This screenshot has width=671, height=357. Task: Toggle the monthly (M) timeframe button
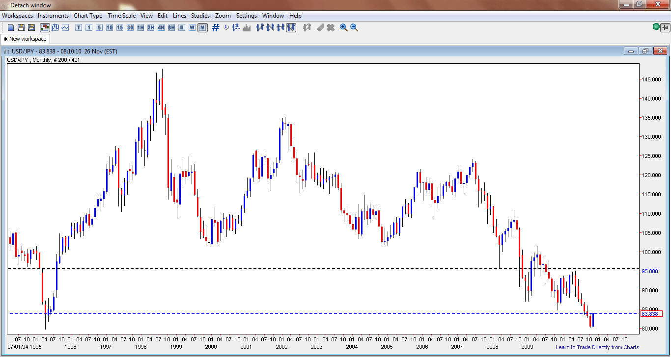pos(202,27)
